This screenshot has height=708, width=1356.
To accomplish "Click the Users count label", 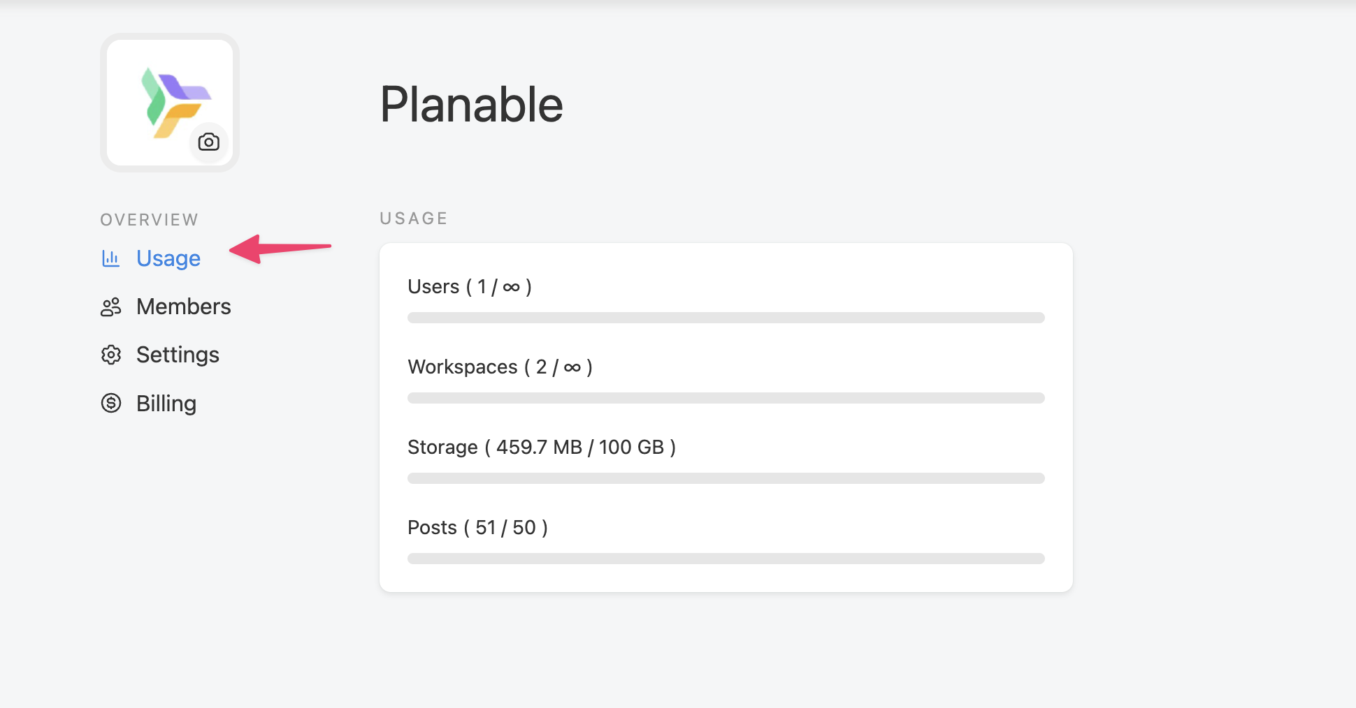I will pyautogui.click(x=470, y=287).
